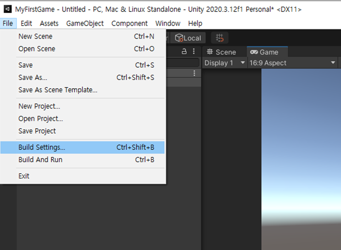Image resolution: width=341 pixels, height=250 pixels.
Task: Open Build Settings... from File menu
Action: tap(82, 148)
